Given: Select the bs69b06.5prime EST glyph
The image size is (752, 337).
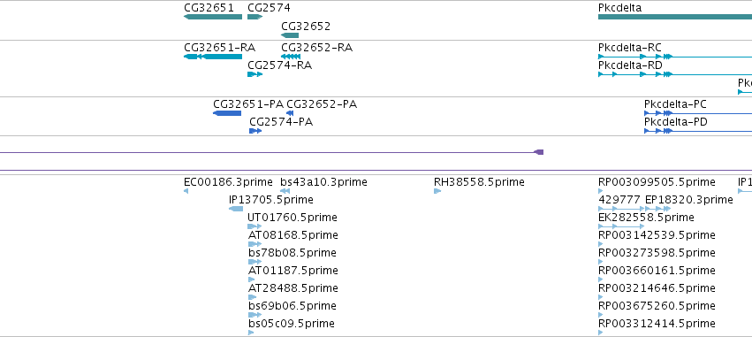Looking at the screenshot, I should pyautogui.click(x=254, y=315).
